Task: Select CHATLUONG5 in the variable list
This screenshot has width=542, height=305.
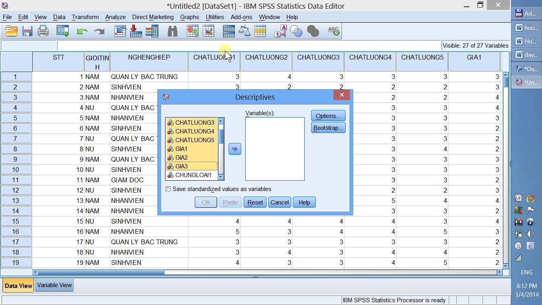Action: (192, 140)
